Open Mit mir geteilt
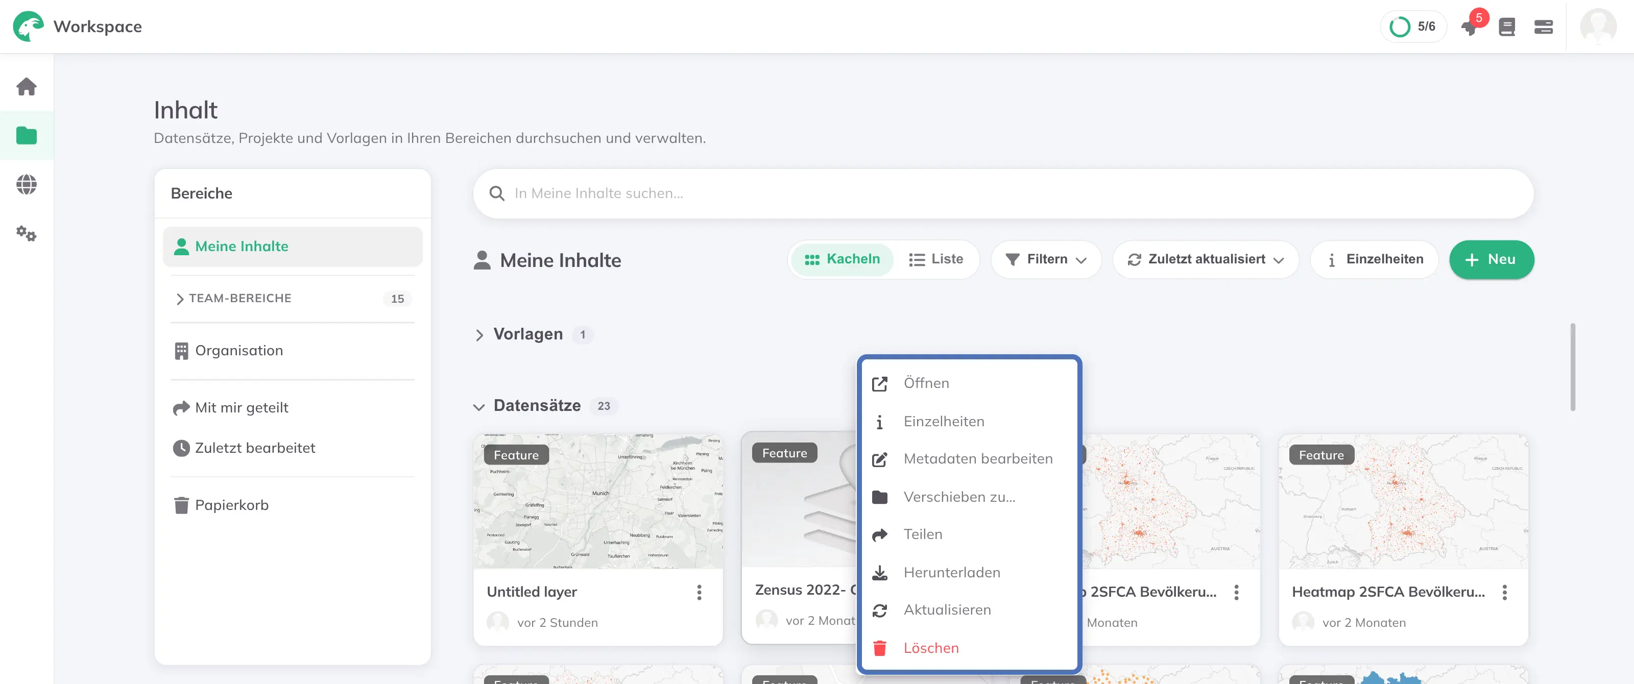The image size is (1634, 684). [293, 408]
